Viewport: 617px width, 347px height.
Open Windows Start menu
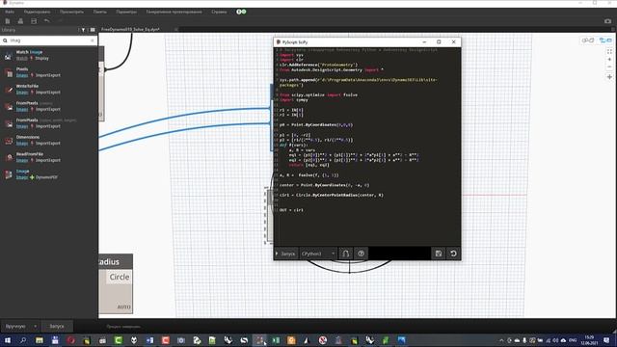[8, 340]
